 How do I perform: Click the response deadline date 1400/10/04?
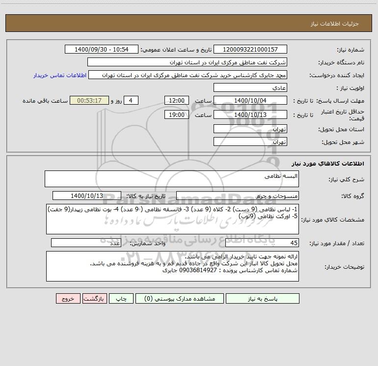tap(250, 100)
